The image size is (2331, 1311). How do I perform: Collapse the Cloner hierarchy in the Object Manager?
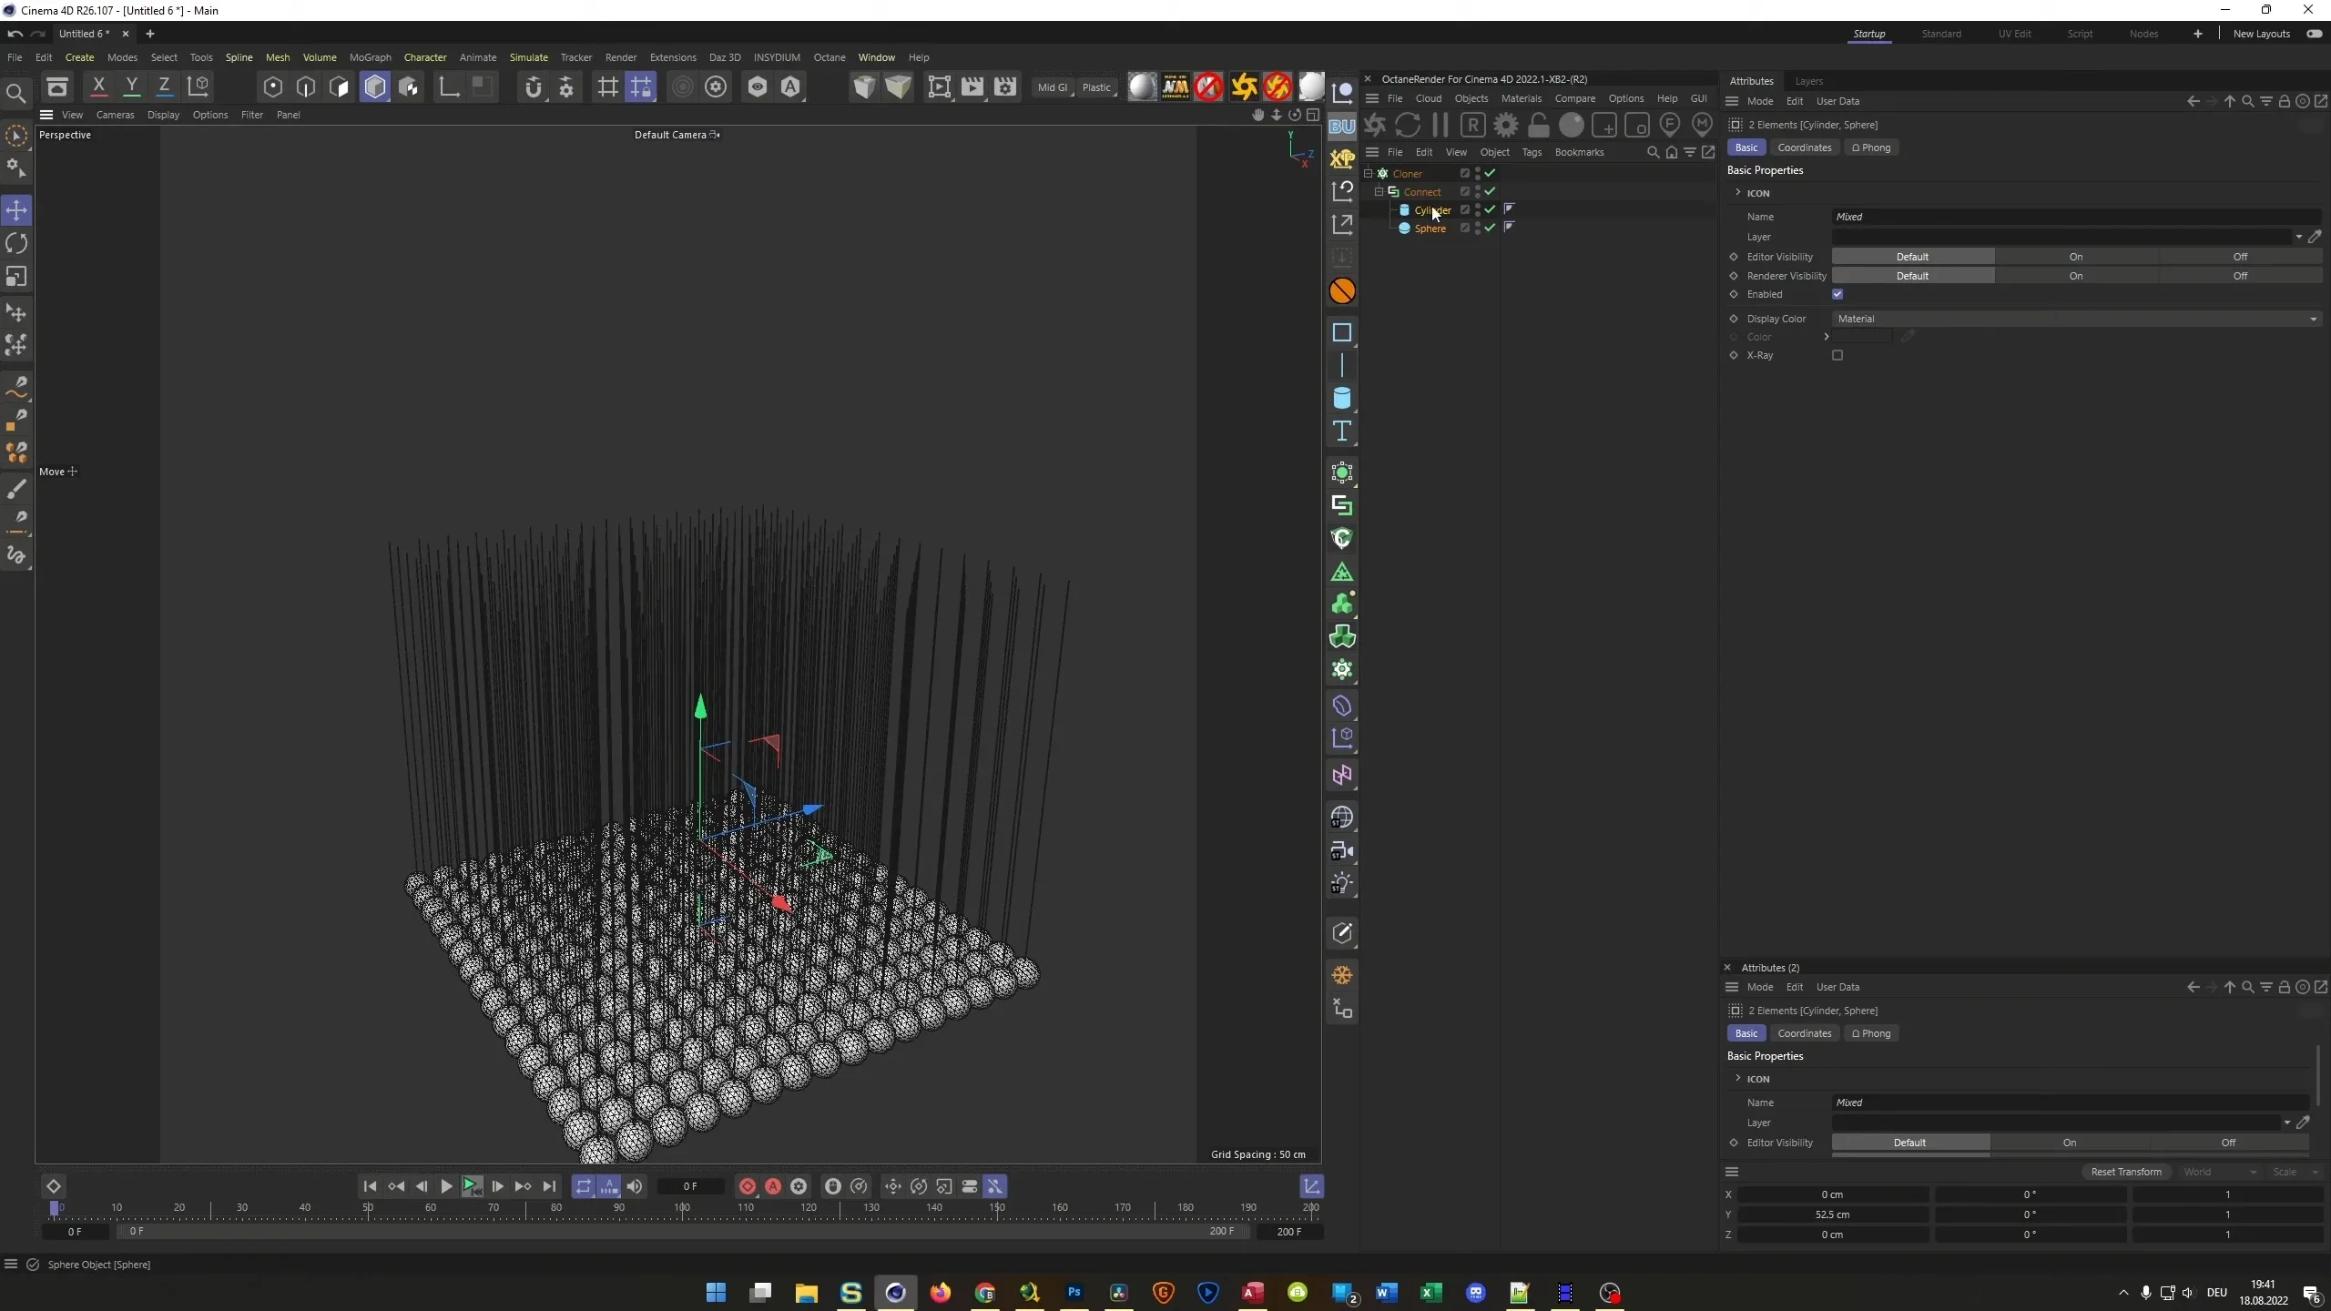pos(1369,173)
